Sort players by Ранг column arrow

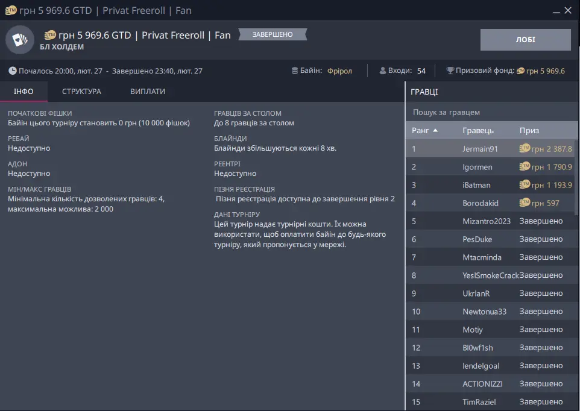[435, 131]
